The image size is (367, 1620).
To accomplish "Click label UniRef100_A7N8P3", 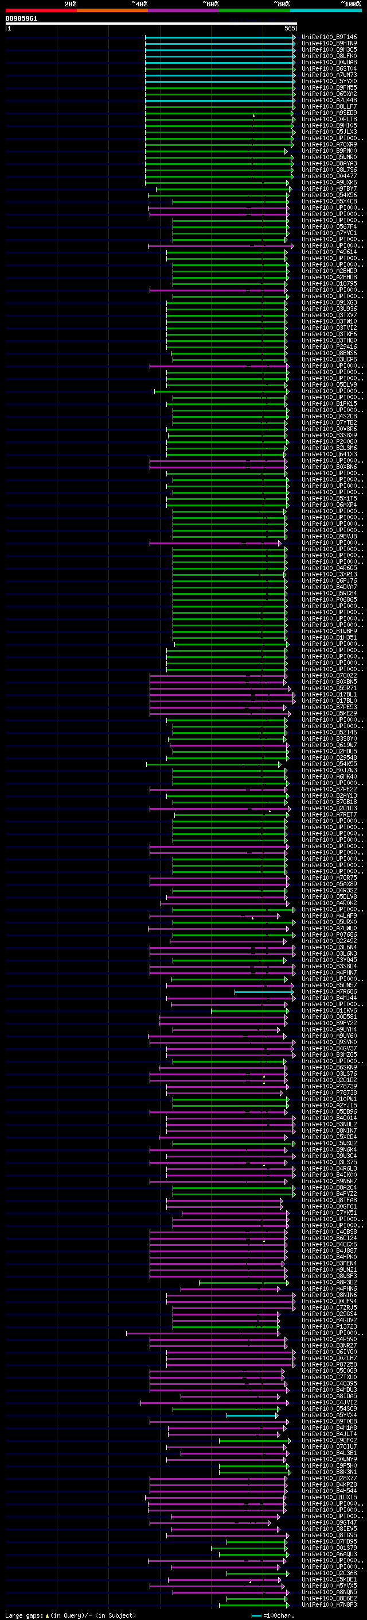I will (329, 1606).
